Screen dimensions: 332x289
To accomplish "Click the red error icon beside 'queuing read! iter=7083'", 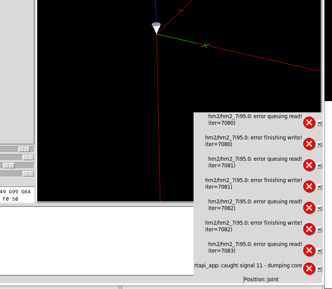I will [x=309, y=251].
